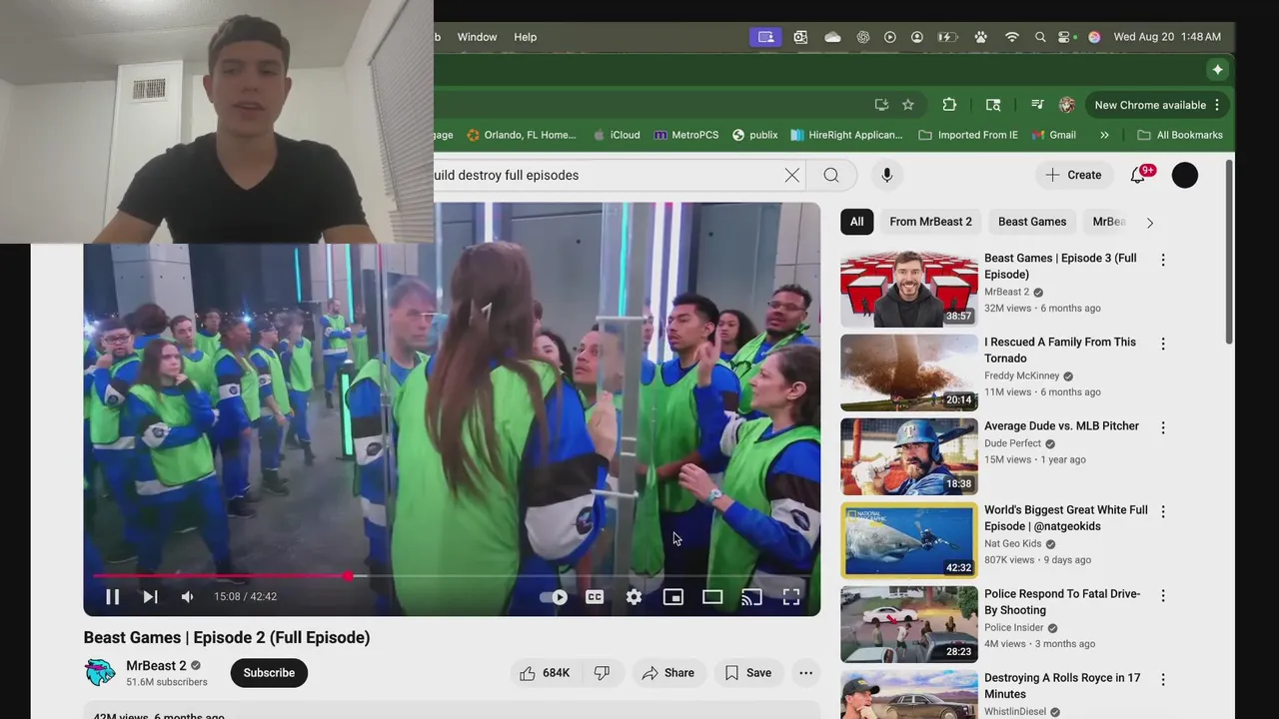Open media controls in Chrome toolbar
Image resolution: width=1279 pixels, height=719 pixels.
coord(1037,105)
